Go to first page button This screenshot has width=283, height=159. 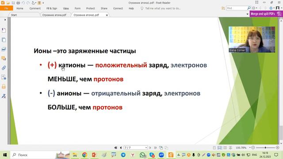[116, 148]
